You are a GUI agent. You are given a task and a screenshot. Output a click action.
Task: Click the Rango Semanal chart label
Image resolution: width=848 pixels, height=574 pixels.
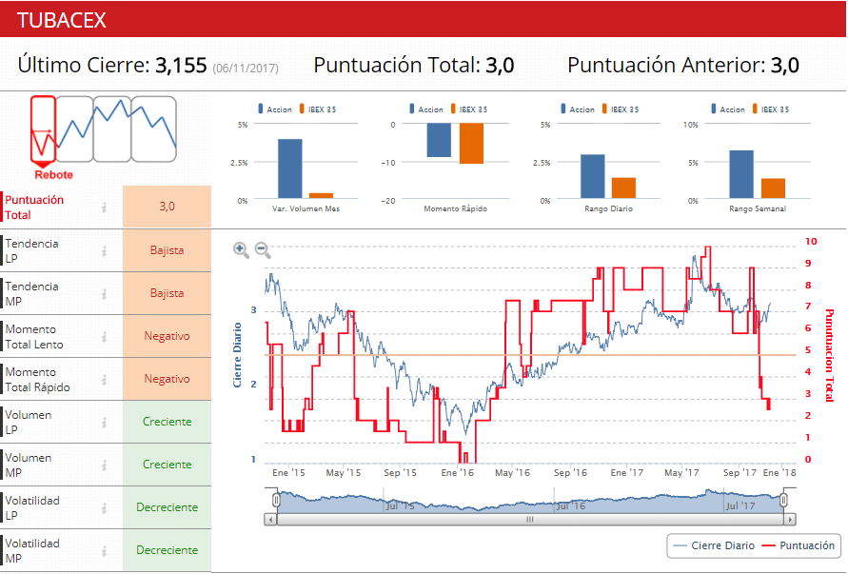758,208
